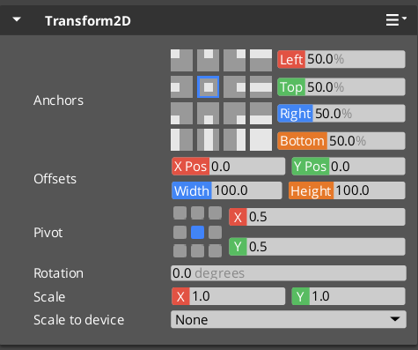Select the top-left anchor preset
The image size is (418, 350).
[181, 60]
